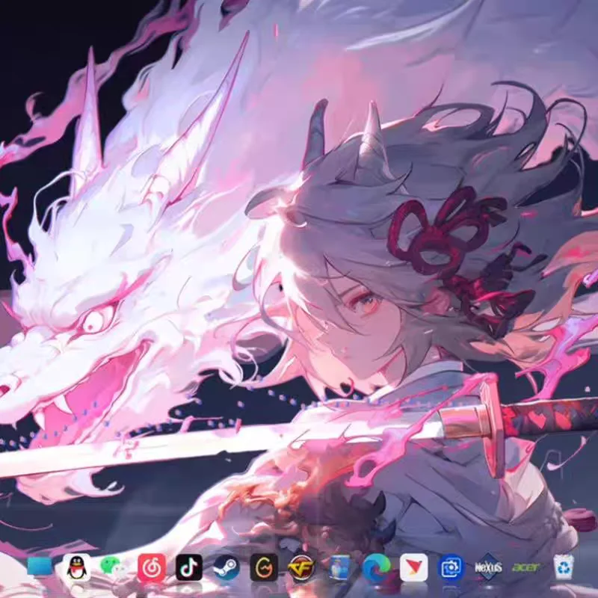Screen dimensions: 598x598
Task: Launch the blue camera screenshot app
Action: click(451, 567)
